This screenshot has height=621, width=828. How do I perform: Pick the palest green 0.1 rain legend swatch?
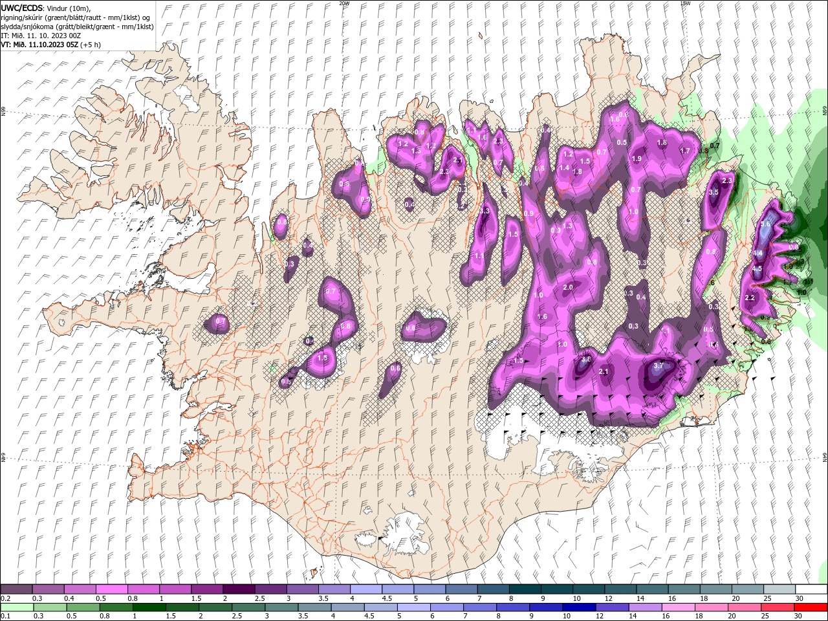[x=16, y=607]
